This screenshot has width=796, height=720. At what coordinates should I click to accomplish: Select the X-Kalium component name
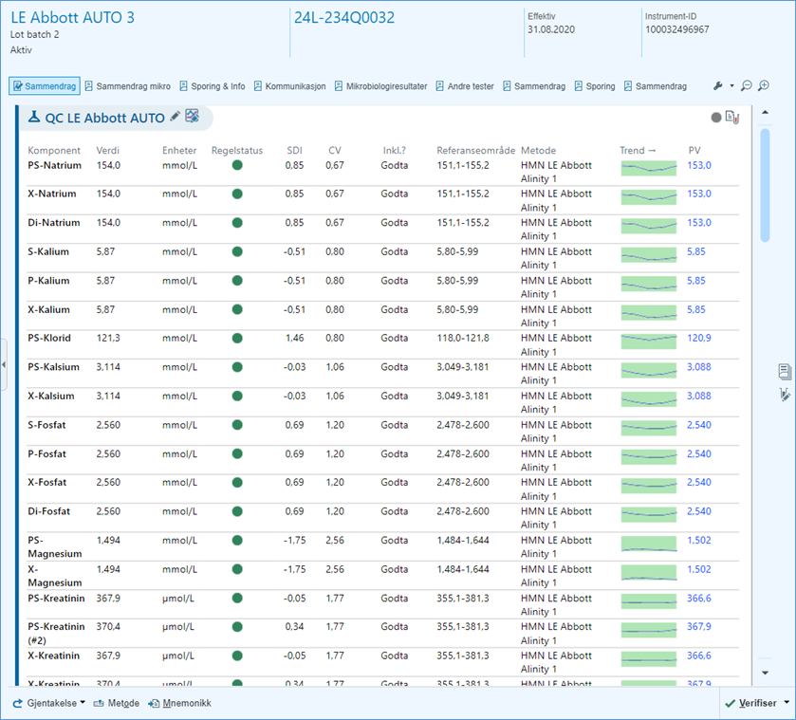tap(48, 310)
